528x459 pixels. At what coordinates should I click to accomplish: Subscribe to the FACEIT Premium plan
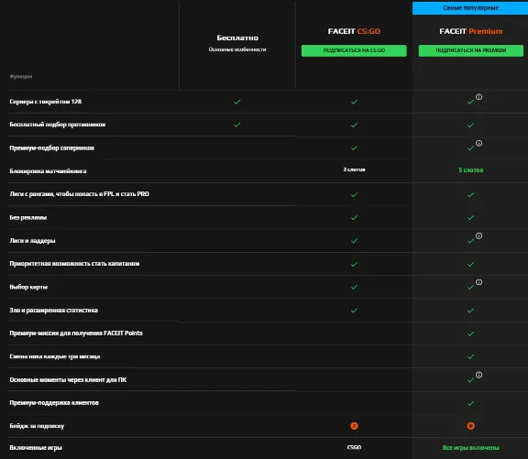[x=471, y=50]
